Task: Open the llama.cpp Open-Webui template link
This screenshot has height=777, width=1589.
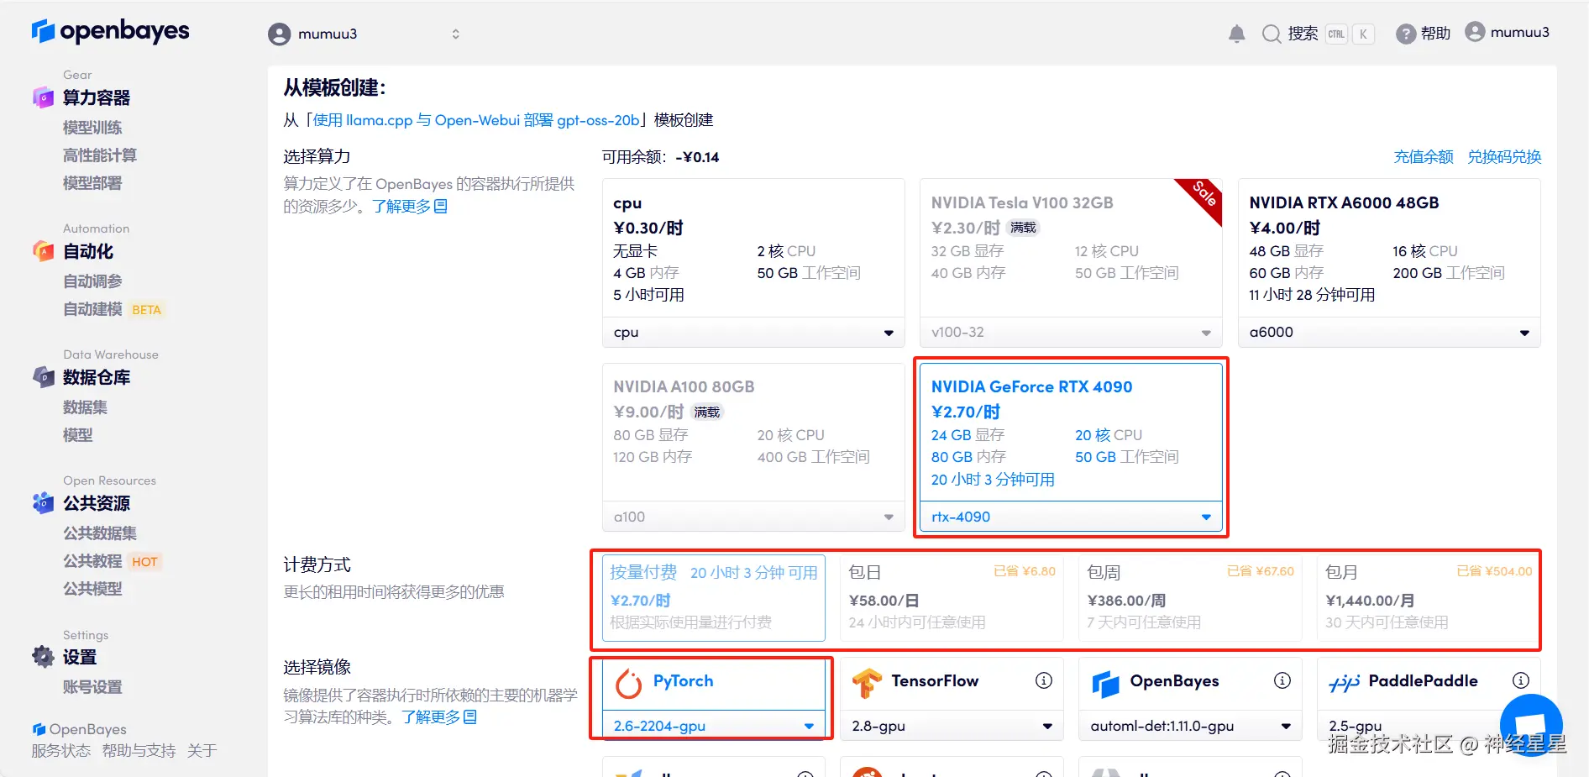Action: tap(476, 120)
